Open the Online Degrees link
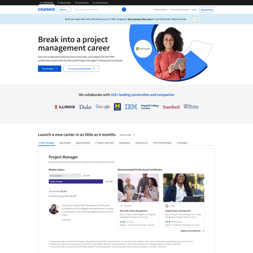Image resolution: width=253 pixels, height=253 pixels. [x=160, y=10]
